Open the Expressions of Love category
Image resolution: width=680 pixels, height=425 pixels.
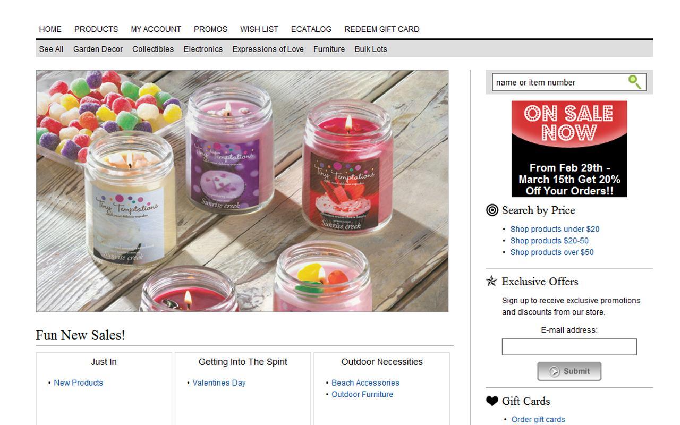(x=268, y=49)
